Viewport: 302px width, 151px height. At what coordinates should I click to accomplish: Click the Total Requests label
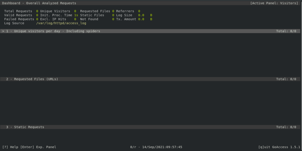(18, 11)
